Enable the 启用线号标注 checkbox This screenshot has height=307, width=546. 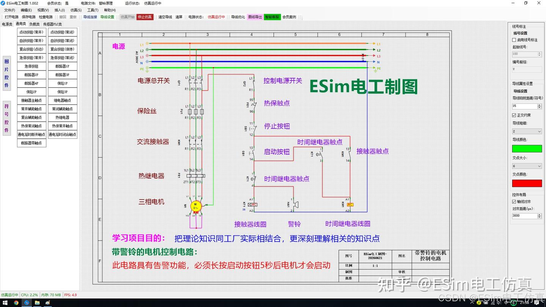pyautogui.click(x=514, y=40)
